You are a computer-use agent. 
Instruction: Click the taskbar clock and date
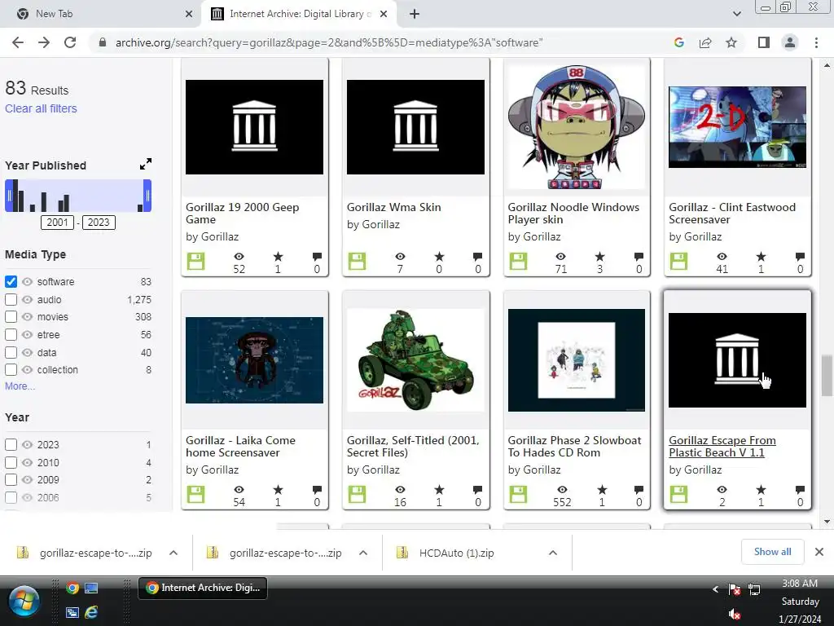tap(800, 602)
